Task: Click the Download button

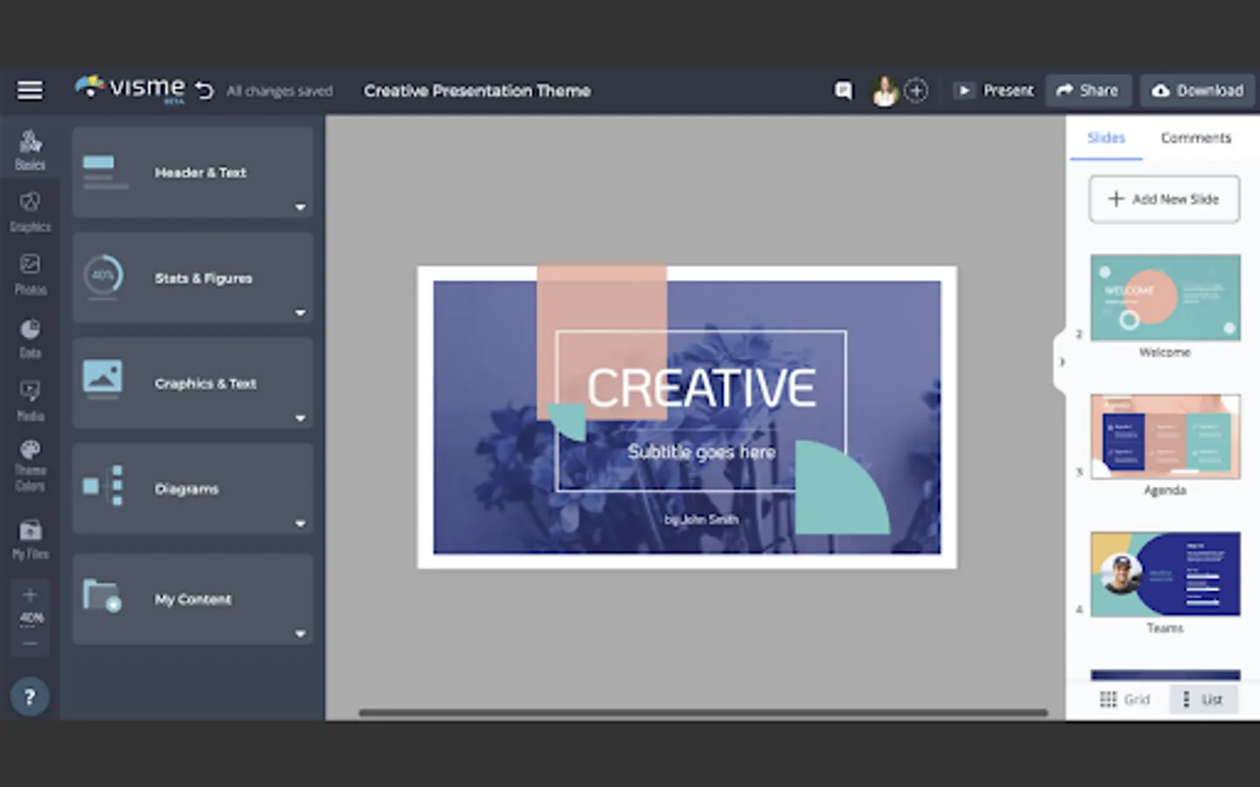Action: click(x=1198, y=90)
